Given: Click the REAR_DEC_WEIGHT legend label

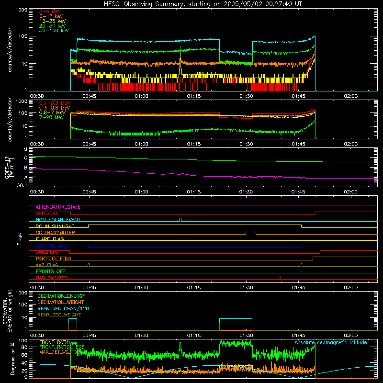Looking at the screenshot, I should [x=59, y=315].
